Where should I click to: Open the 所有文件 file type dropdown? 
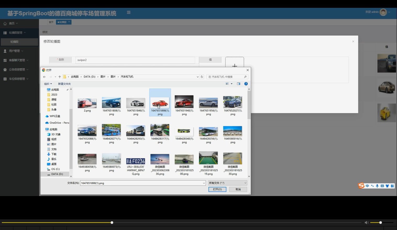pos(228,183)
